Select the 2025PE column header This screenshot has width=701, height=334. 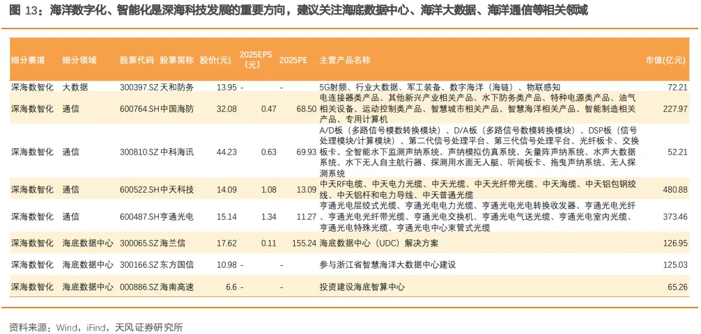293,61
